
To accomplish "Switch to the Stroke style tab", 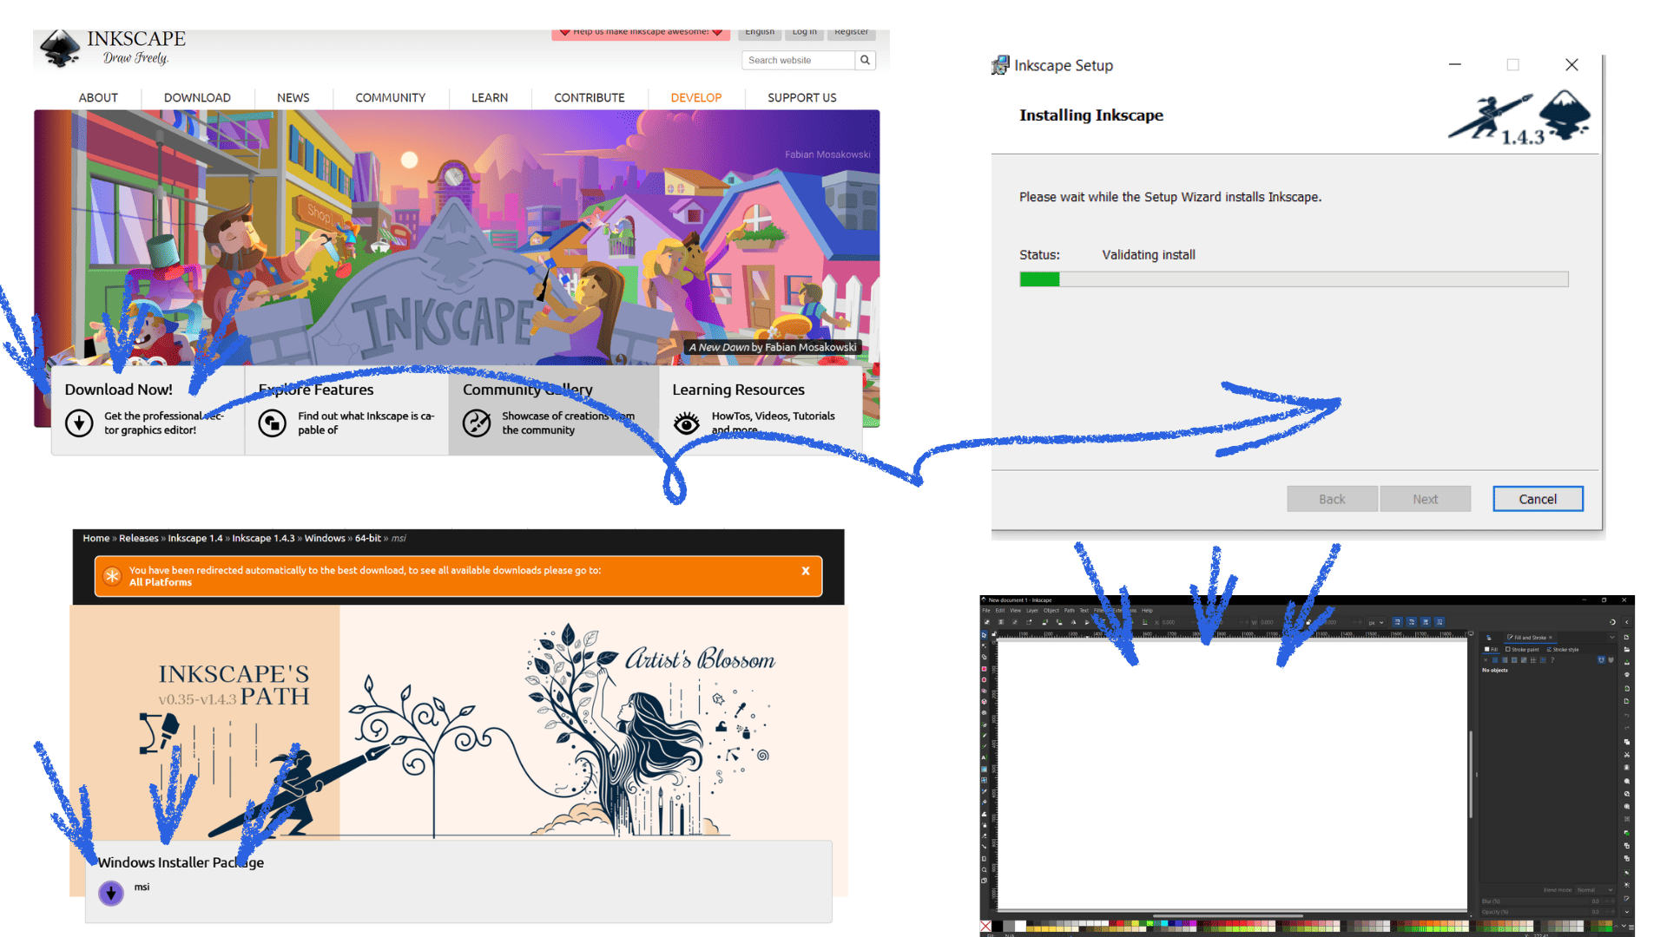I will pos(1563,650).
